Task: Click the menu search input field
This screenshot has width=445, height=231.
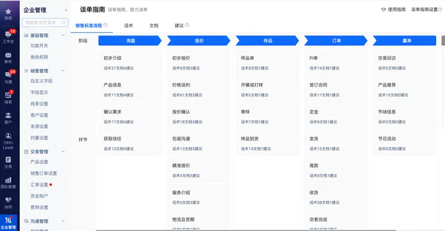Action: (45, 22)
